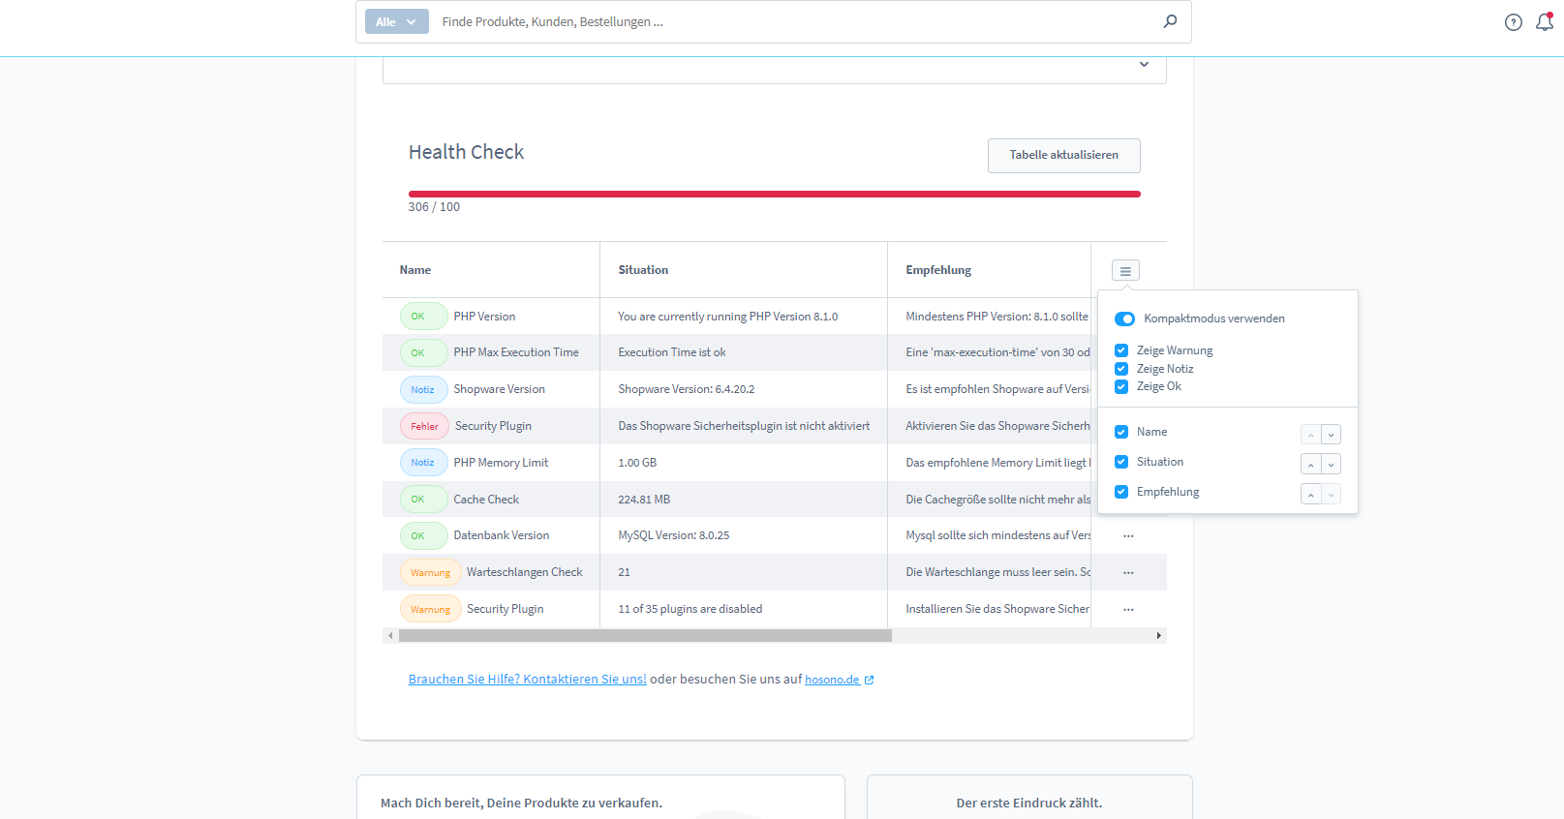Click Der erste Eindruck zählt. card title

point(1029,803)
